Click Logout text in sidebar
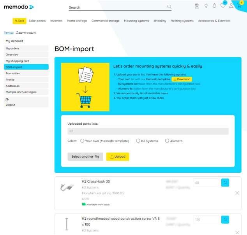 11,105
